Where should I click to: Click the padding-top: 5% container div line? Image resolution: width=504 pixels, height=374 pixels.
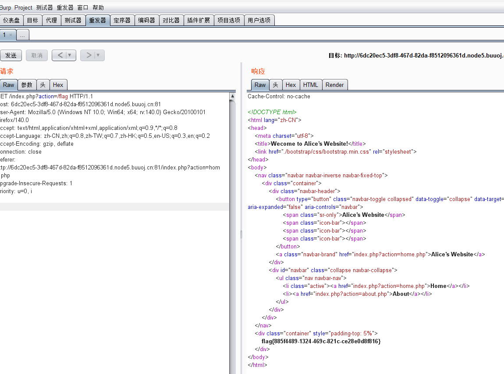pyautogui.click(x=316, y=334)
